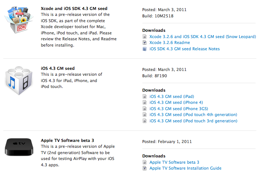Click document icon next to Xcode 3.2.6 Readme
Viewport: 260px width, 177px height.
tap(145, 43)
